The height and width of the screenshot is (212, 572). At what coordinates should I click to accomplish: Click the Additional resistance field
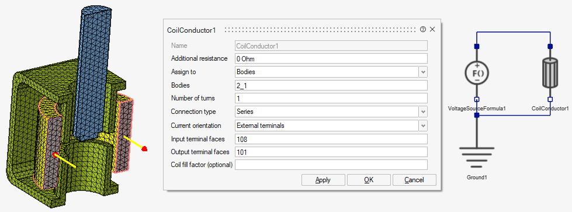pos(331,58)
